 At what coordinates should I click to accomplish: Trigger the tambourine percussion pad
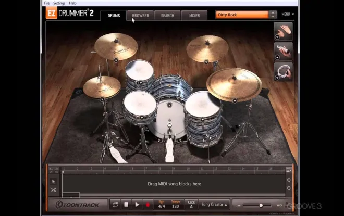point(283,72)
